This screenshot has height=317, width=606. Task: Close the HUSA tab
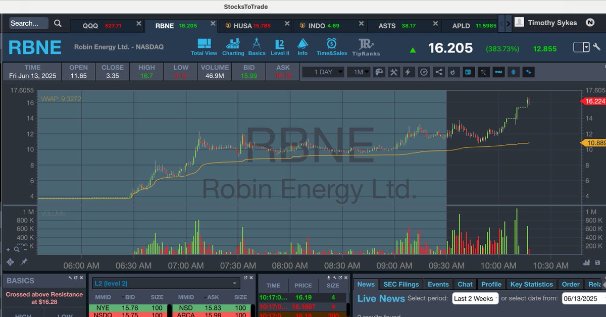[x=287, y=24]
